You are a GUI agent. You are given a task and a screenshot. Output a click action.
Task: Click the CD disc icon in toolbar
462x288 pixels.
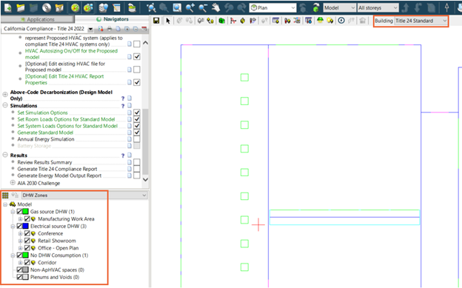click(47, 7)
